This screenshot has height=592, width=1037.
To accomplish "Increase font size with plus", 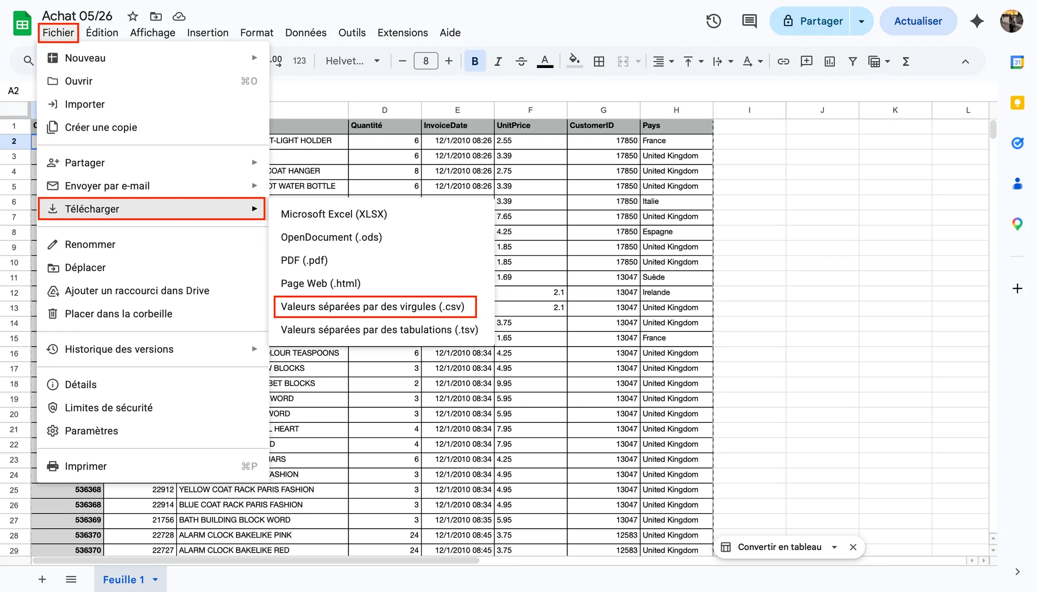I will click(x=449, y=61).
